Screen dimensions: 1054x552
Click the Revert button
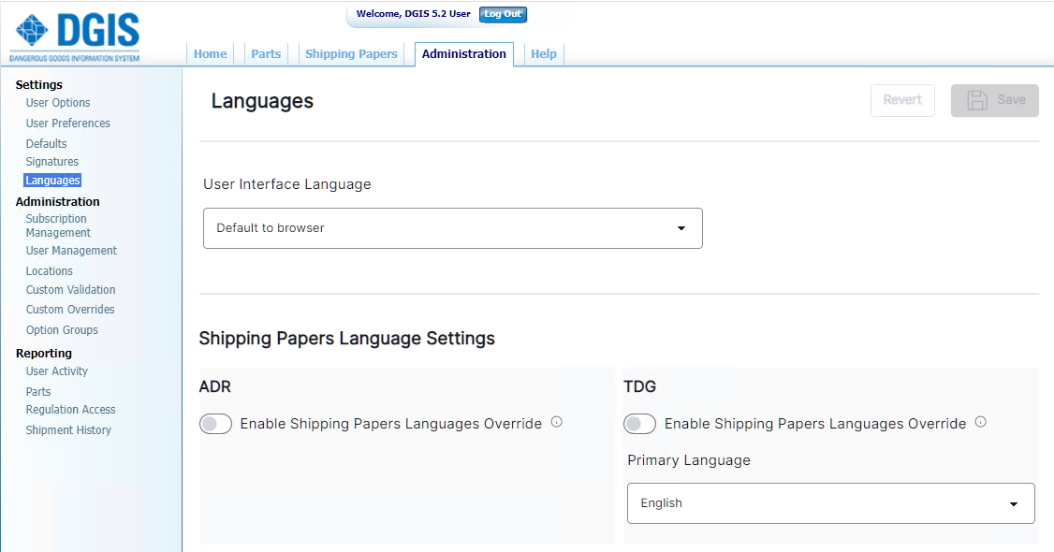pos(901,100)
